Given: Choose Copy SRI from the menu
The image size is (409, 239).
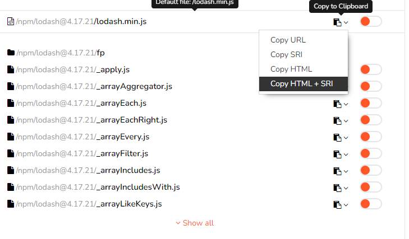Looking at the screenshot, I should pyautogui.click(x=304, y=54).
